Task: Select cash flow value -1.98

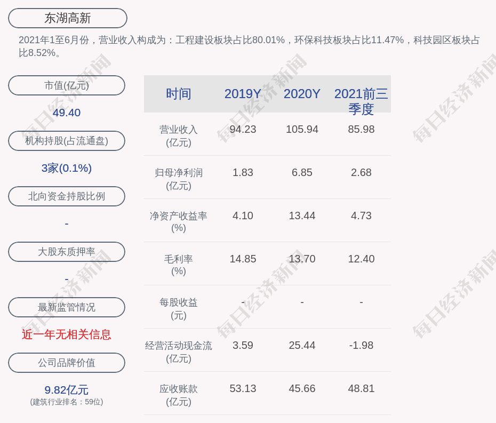Action: 361,345
